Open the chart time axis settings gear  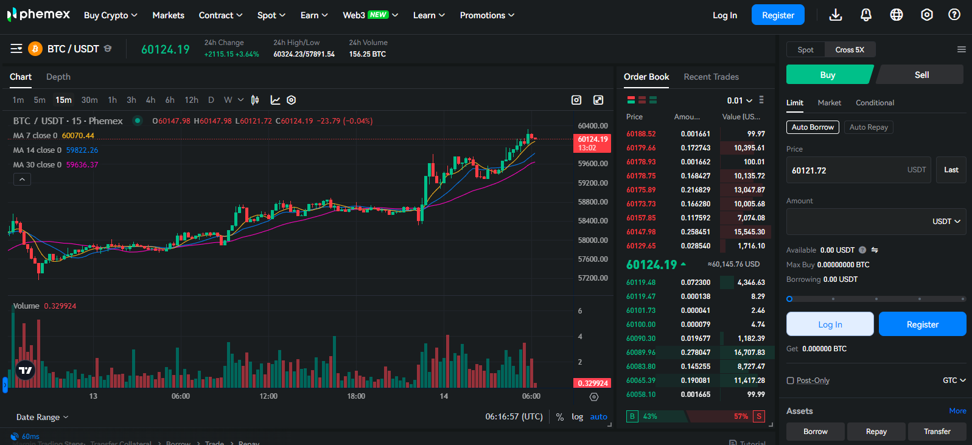(x=594, y=397)
